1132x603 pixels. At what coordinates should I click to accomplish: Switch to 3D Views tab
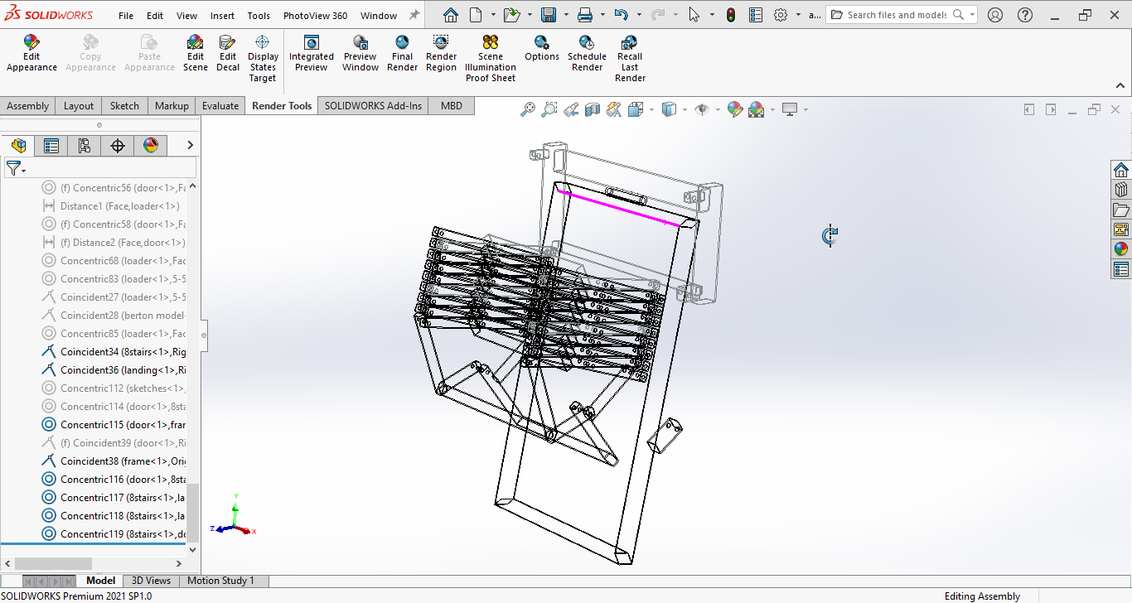click(151, 581)
